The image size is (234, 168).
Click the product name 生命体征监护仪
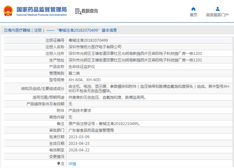click(82, 66)
